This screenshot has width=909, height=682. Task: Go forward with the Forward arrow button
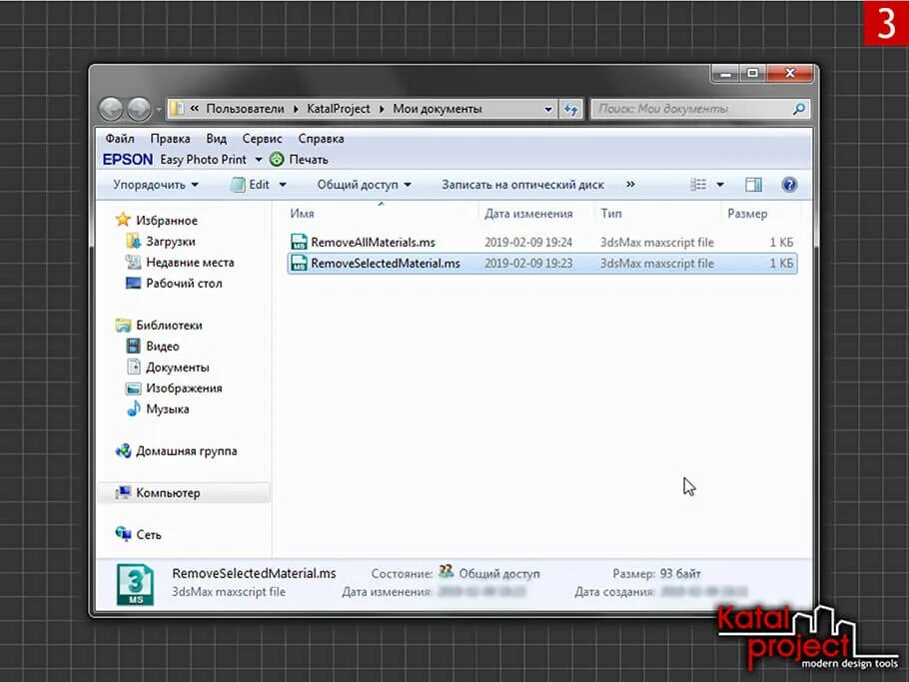click(x=139, y=109)
